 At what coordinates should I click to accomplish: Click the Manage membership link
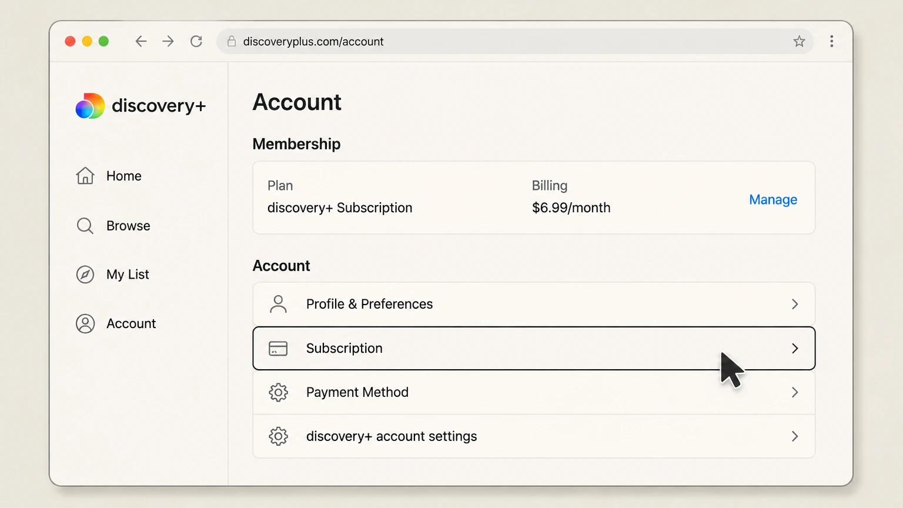click(773, 200)
